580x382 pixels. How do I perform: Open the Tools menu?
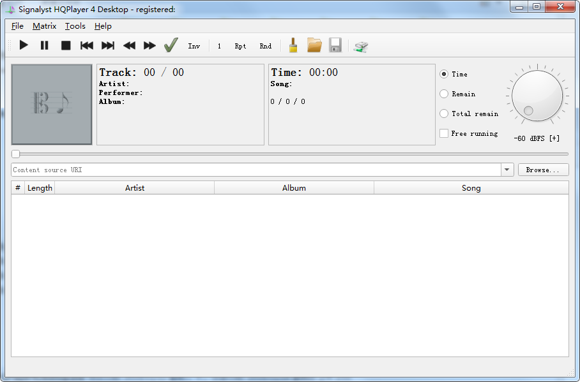point(75,26)
